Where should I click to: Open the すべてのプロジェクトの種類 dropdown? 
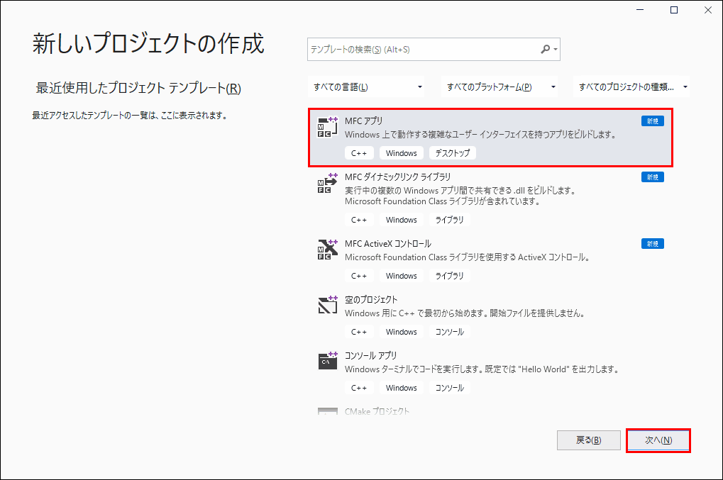[x=631, y=87]
